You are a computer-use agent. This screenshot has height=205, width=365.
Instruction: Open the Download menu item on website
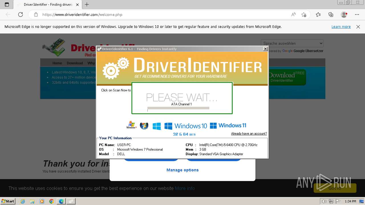pos(75,63)
